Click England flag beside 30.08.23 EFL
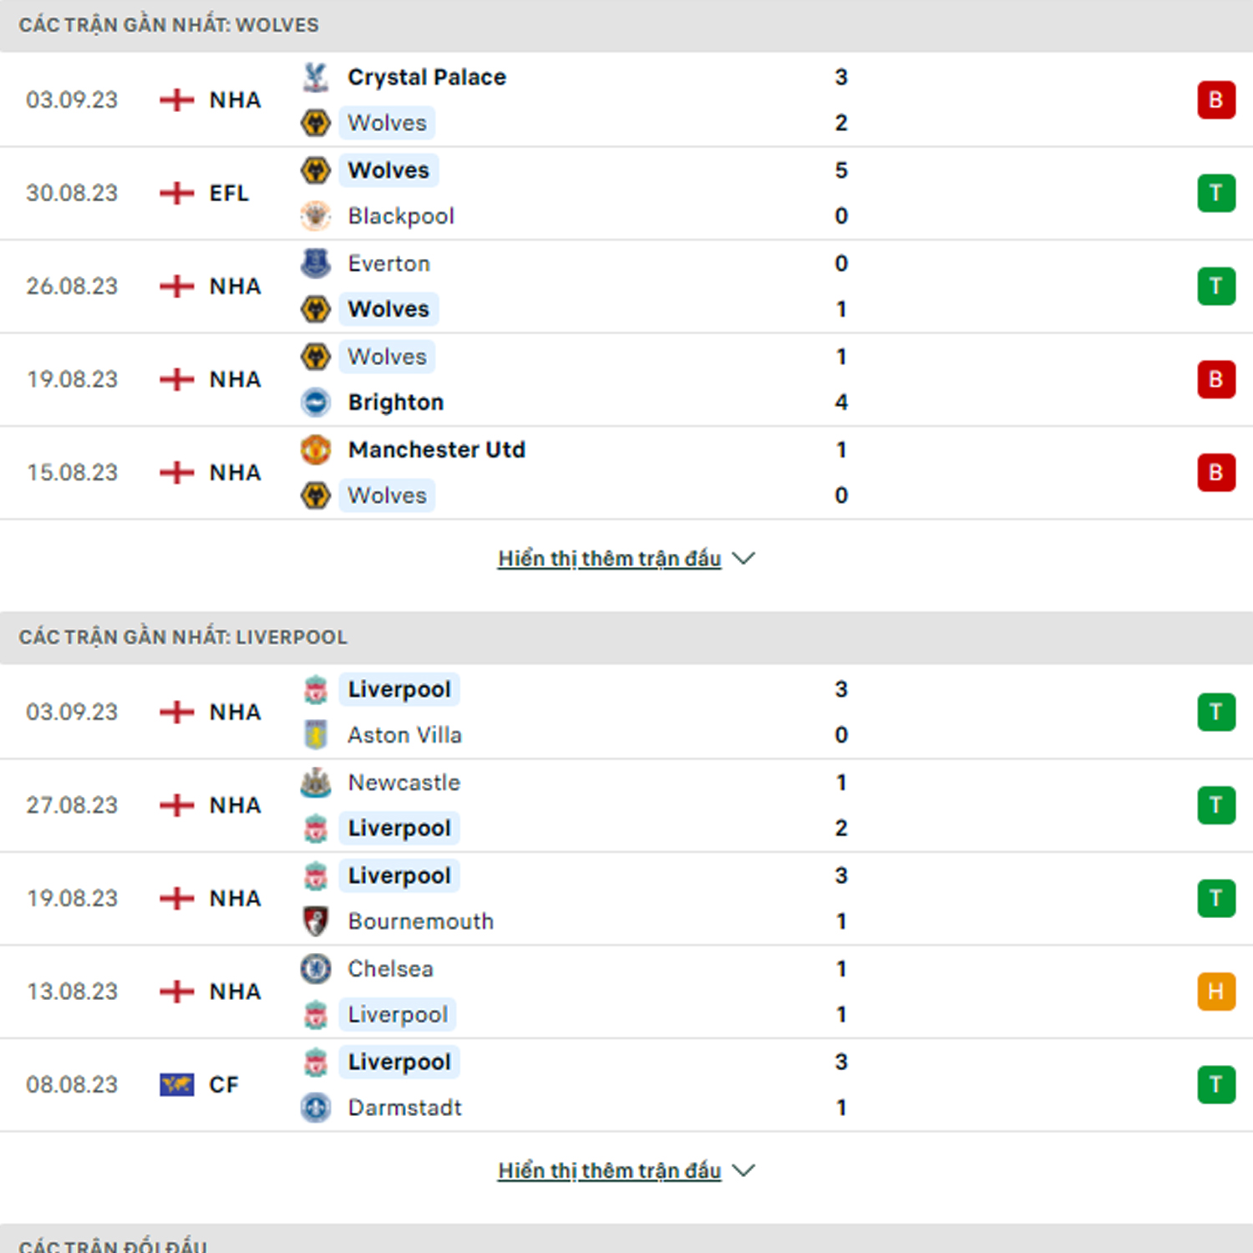The image size is (1253, 1253). [x=177, y=194]
